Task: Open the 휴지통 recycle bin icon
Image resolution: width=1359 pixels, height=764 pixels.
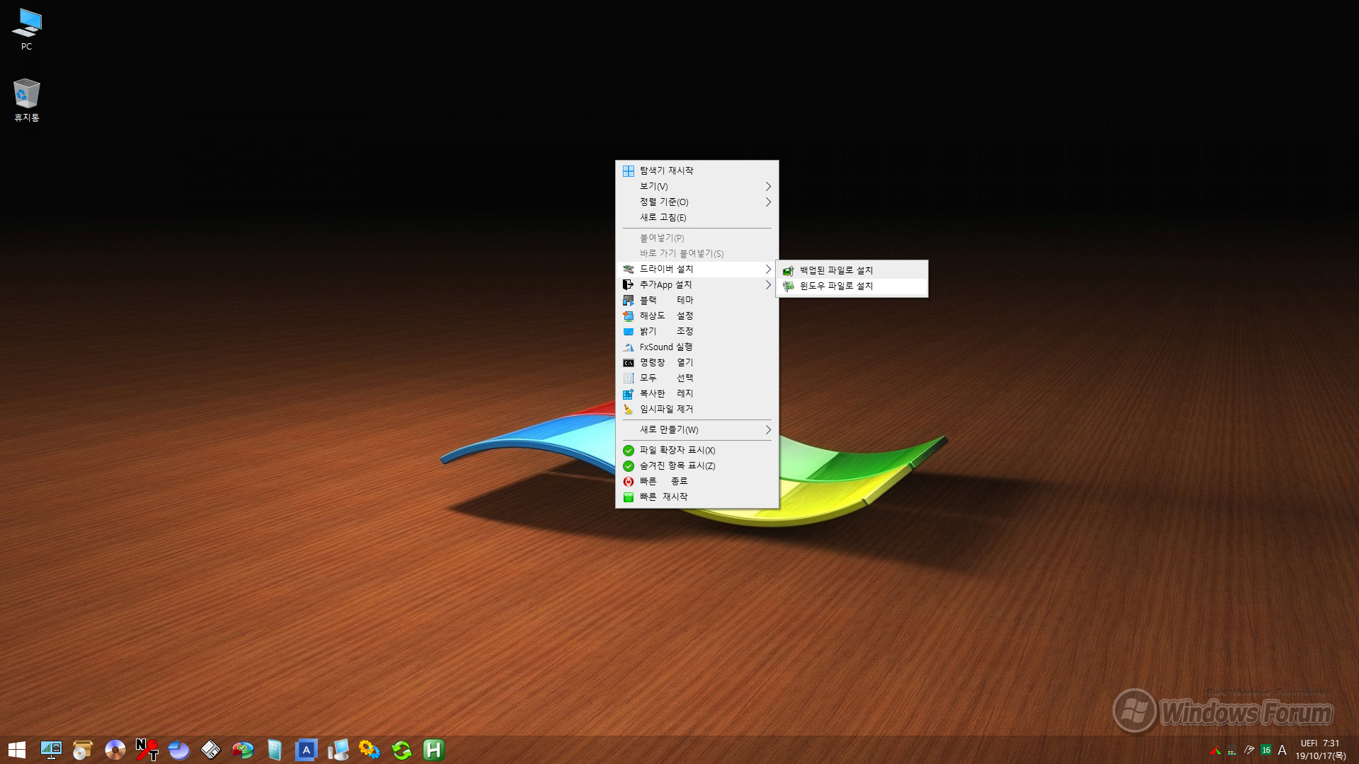Action: [26, 100]
